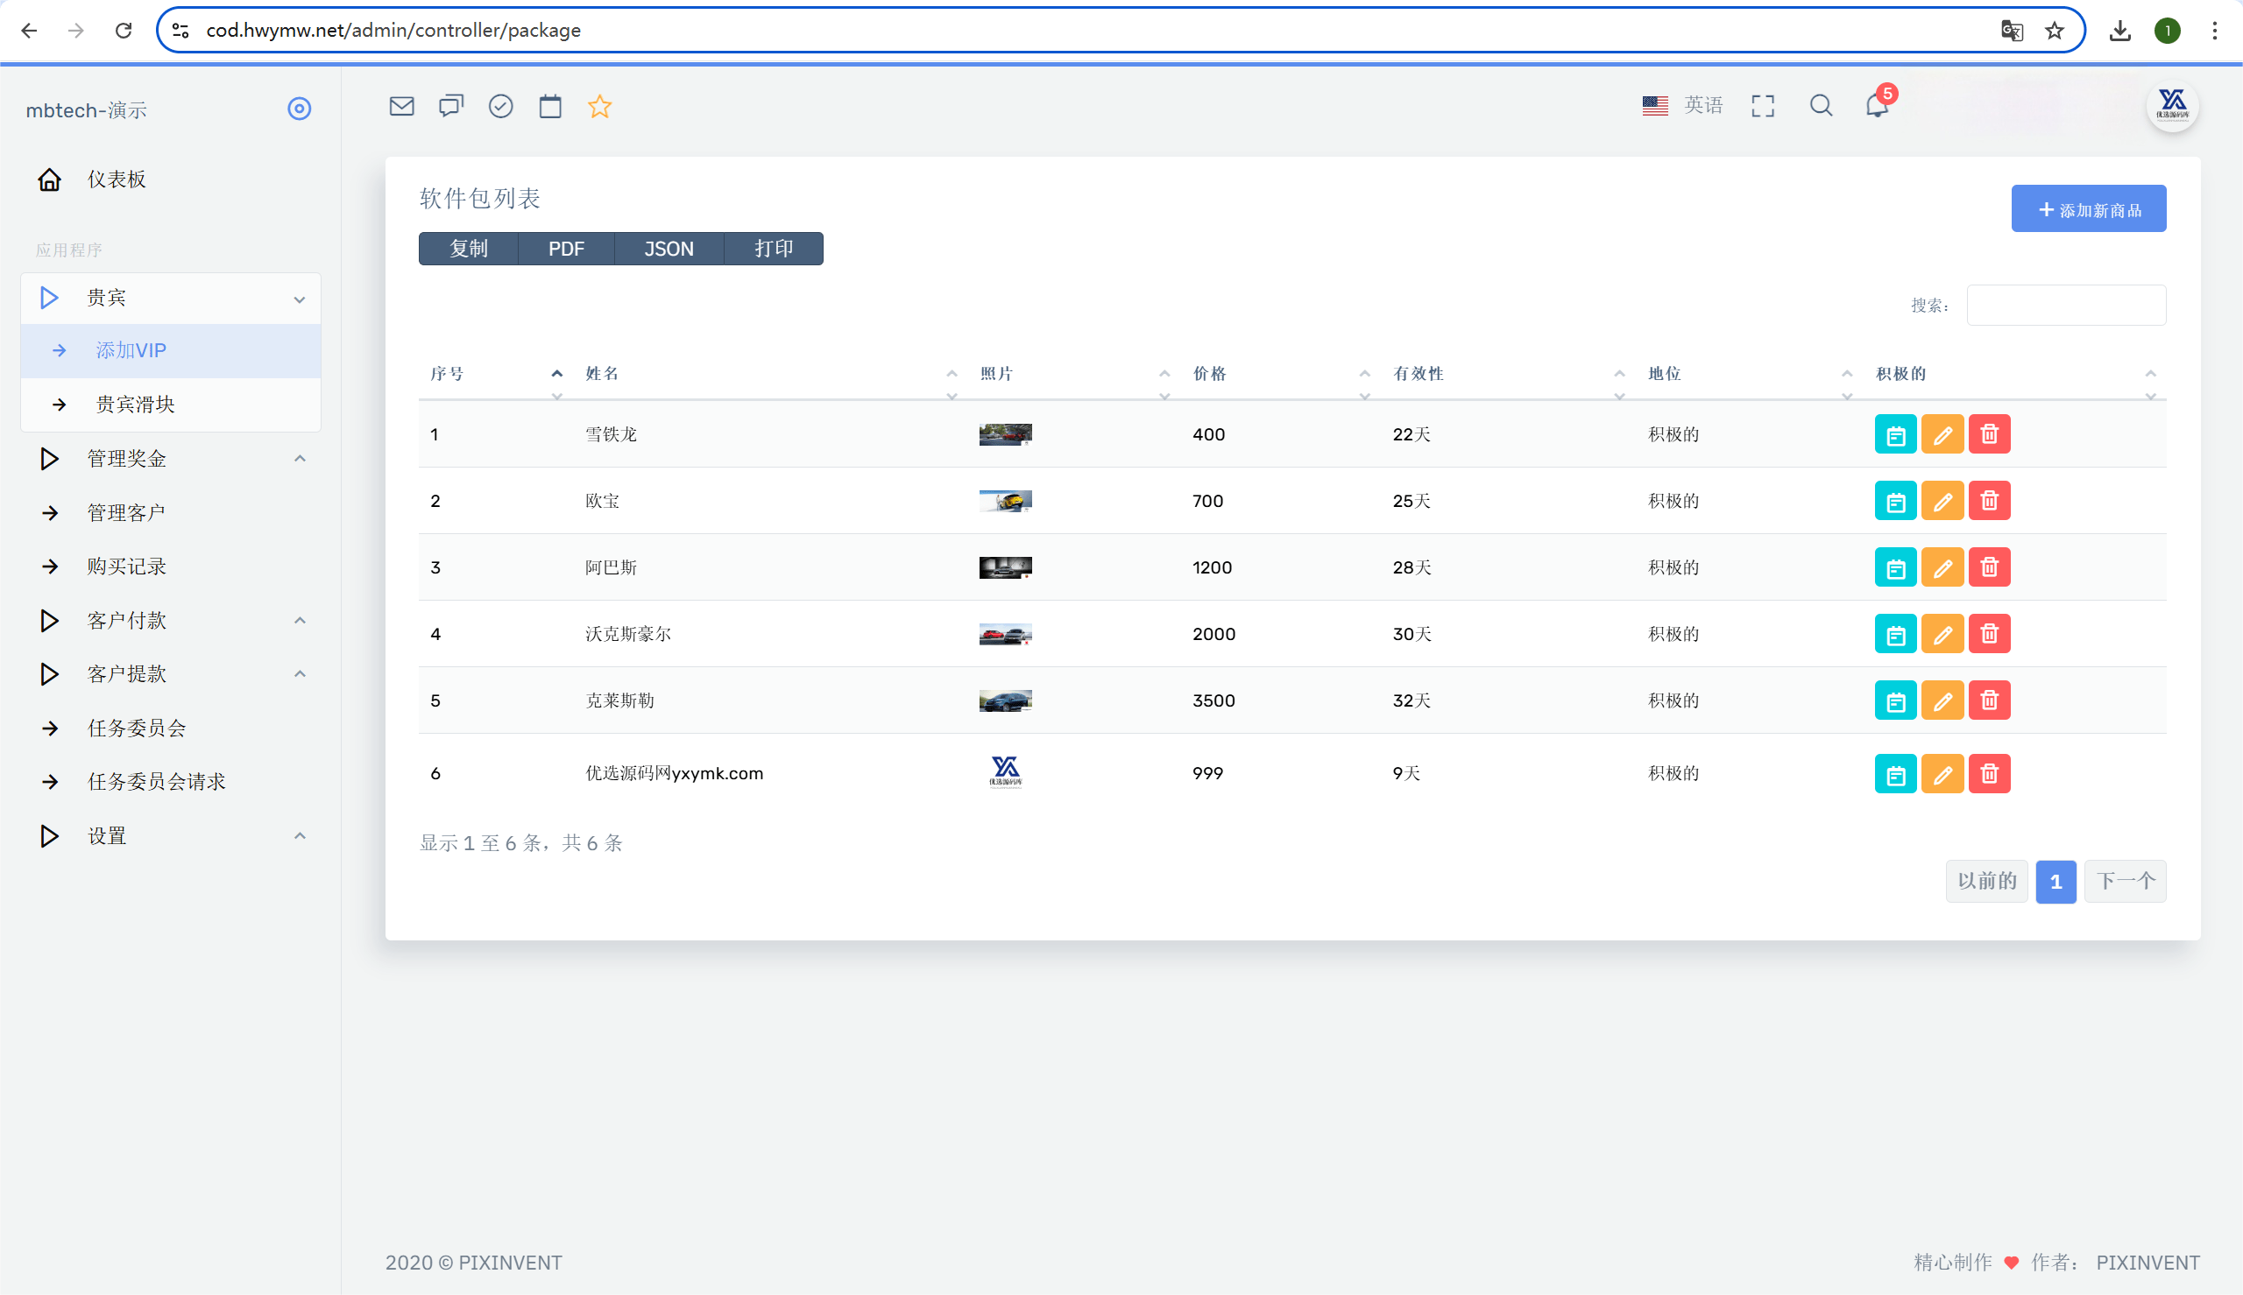Open the calendar icon in toolbar
The width and height of the screenshot is (2243, 1295).
[x=550, y=107]
